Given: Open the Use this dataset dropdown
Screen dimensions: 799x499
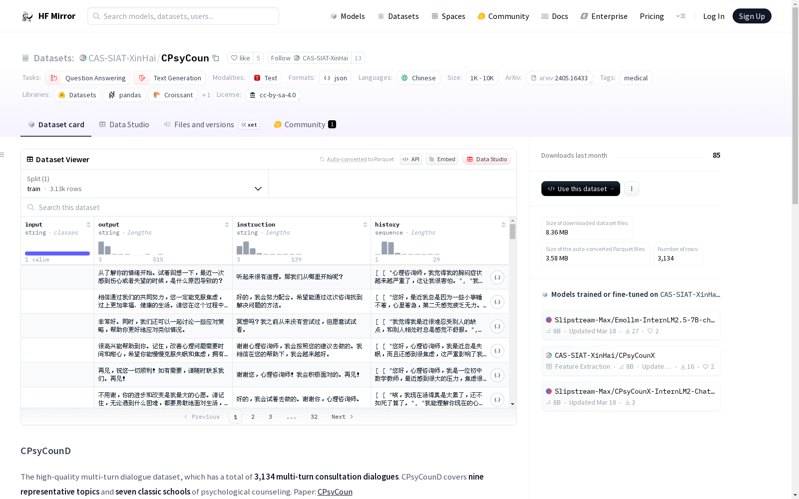Looking at the screenshot, I should 581,189.
